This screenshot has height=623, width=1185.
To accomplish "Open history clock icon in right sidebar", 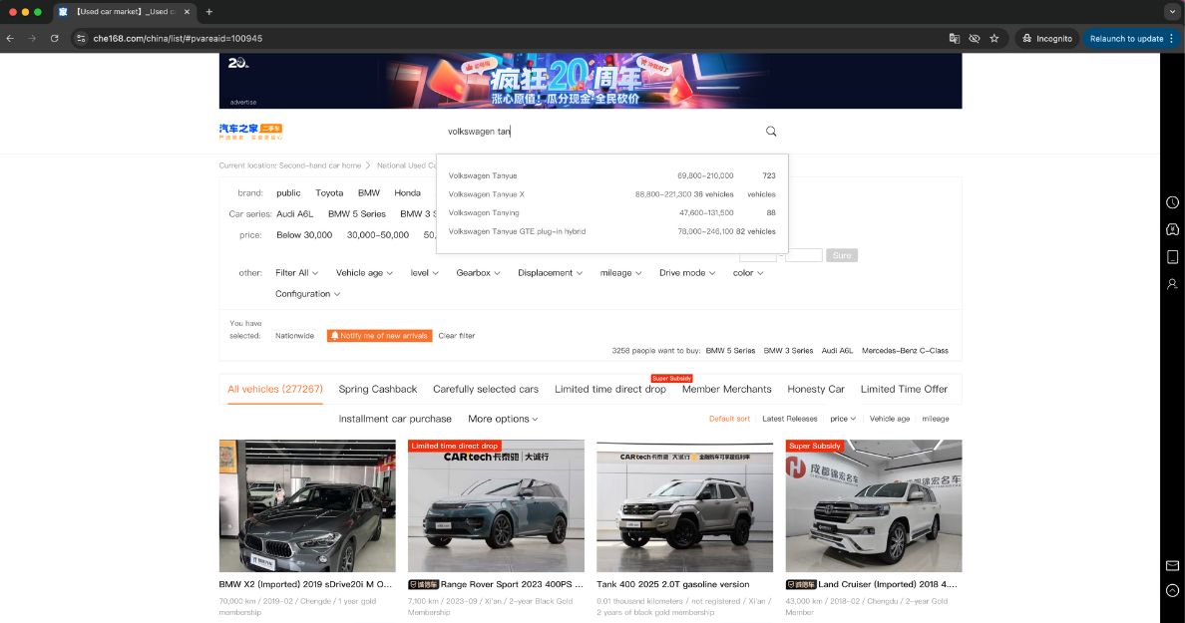I will [1172, 202].
